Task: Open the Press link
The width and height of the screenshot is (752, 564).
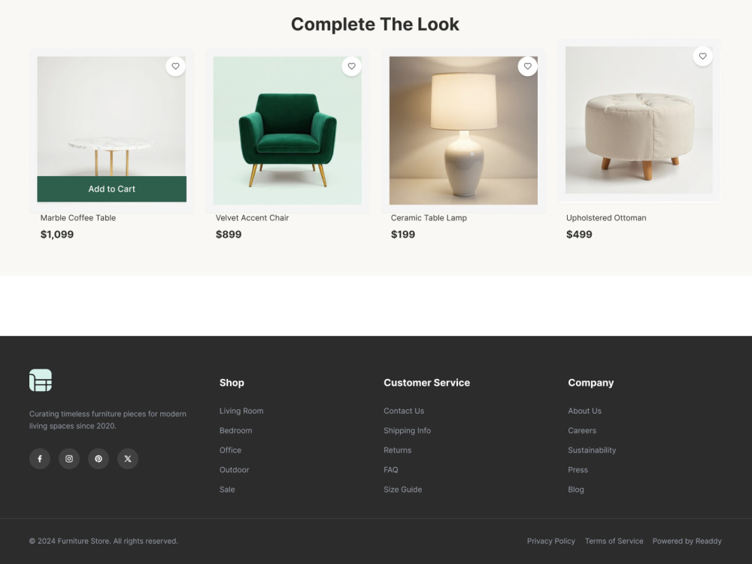Action: pos(578,470)
